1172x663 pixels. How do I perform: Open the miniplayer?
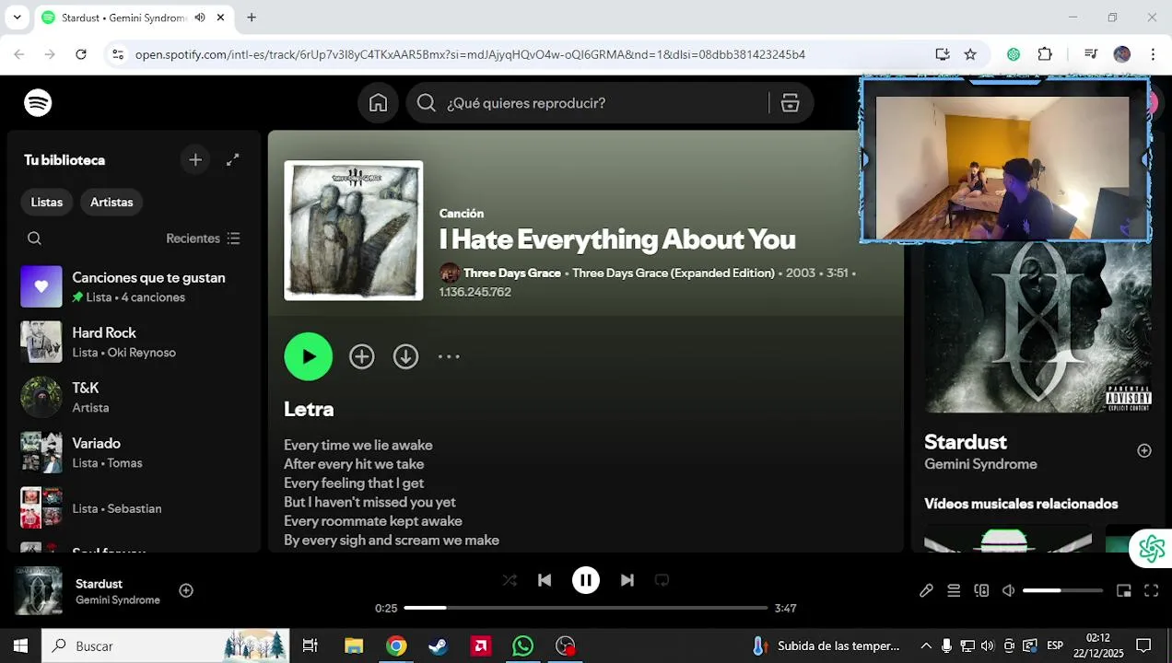pyautogui.click(x=1123, y=591)
